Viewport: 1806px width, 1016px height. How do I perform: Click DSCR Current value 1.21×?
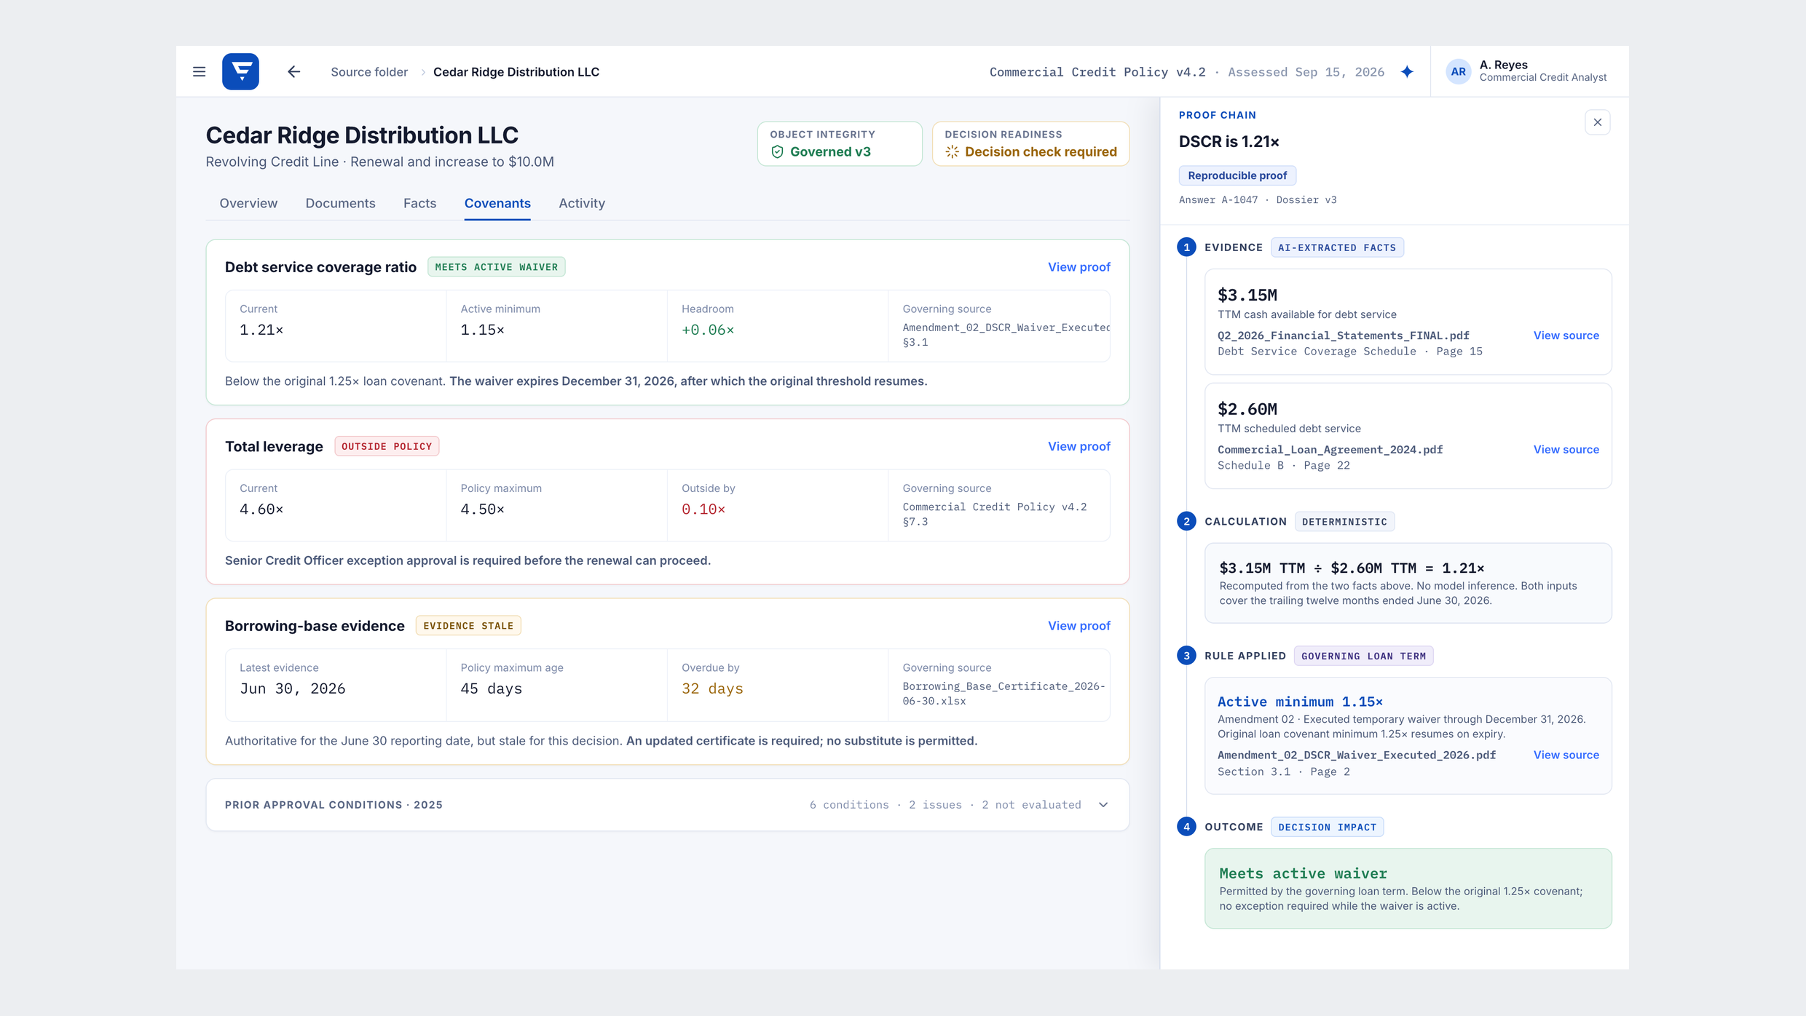[261, 330]
